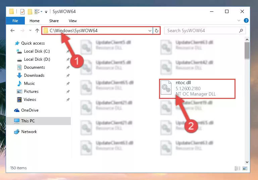The image size is (258, 180).
Task: Select OneDrive in navigation pane
Action: (30, 110)
